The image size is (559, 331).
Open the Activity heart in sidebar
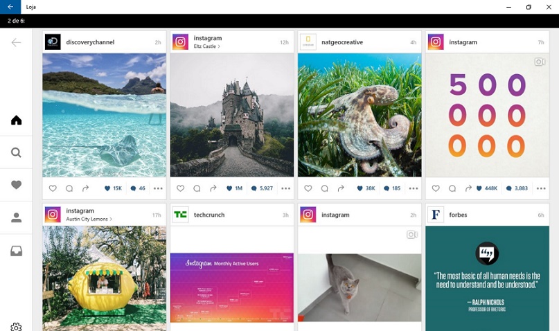click(16, 185)
